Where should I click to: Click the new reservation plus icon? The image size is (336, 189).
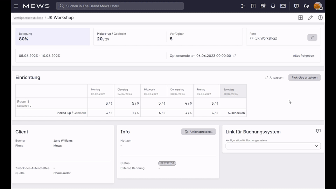(x=253, y=6)
